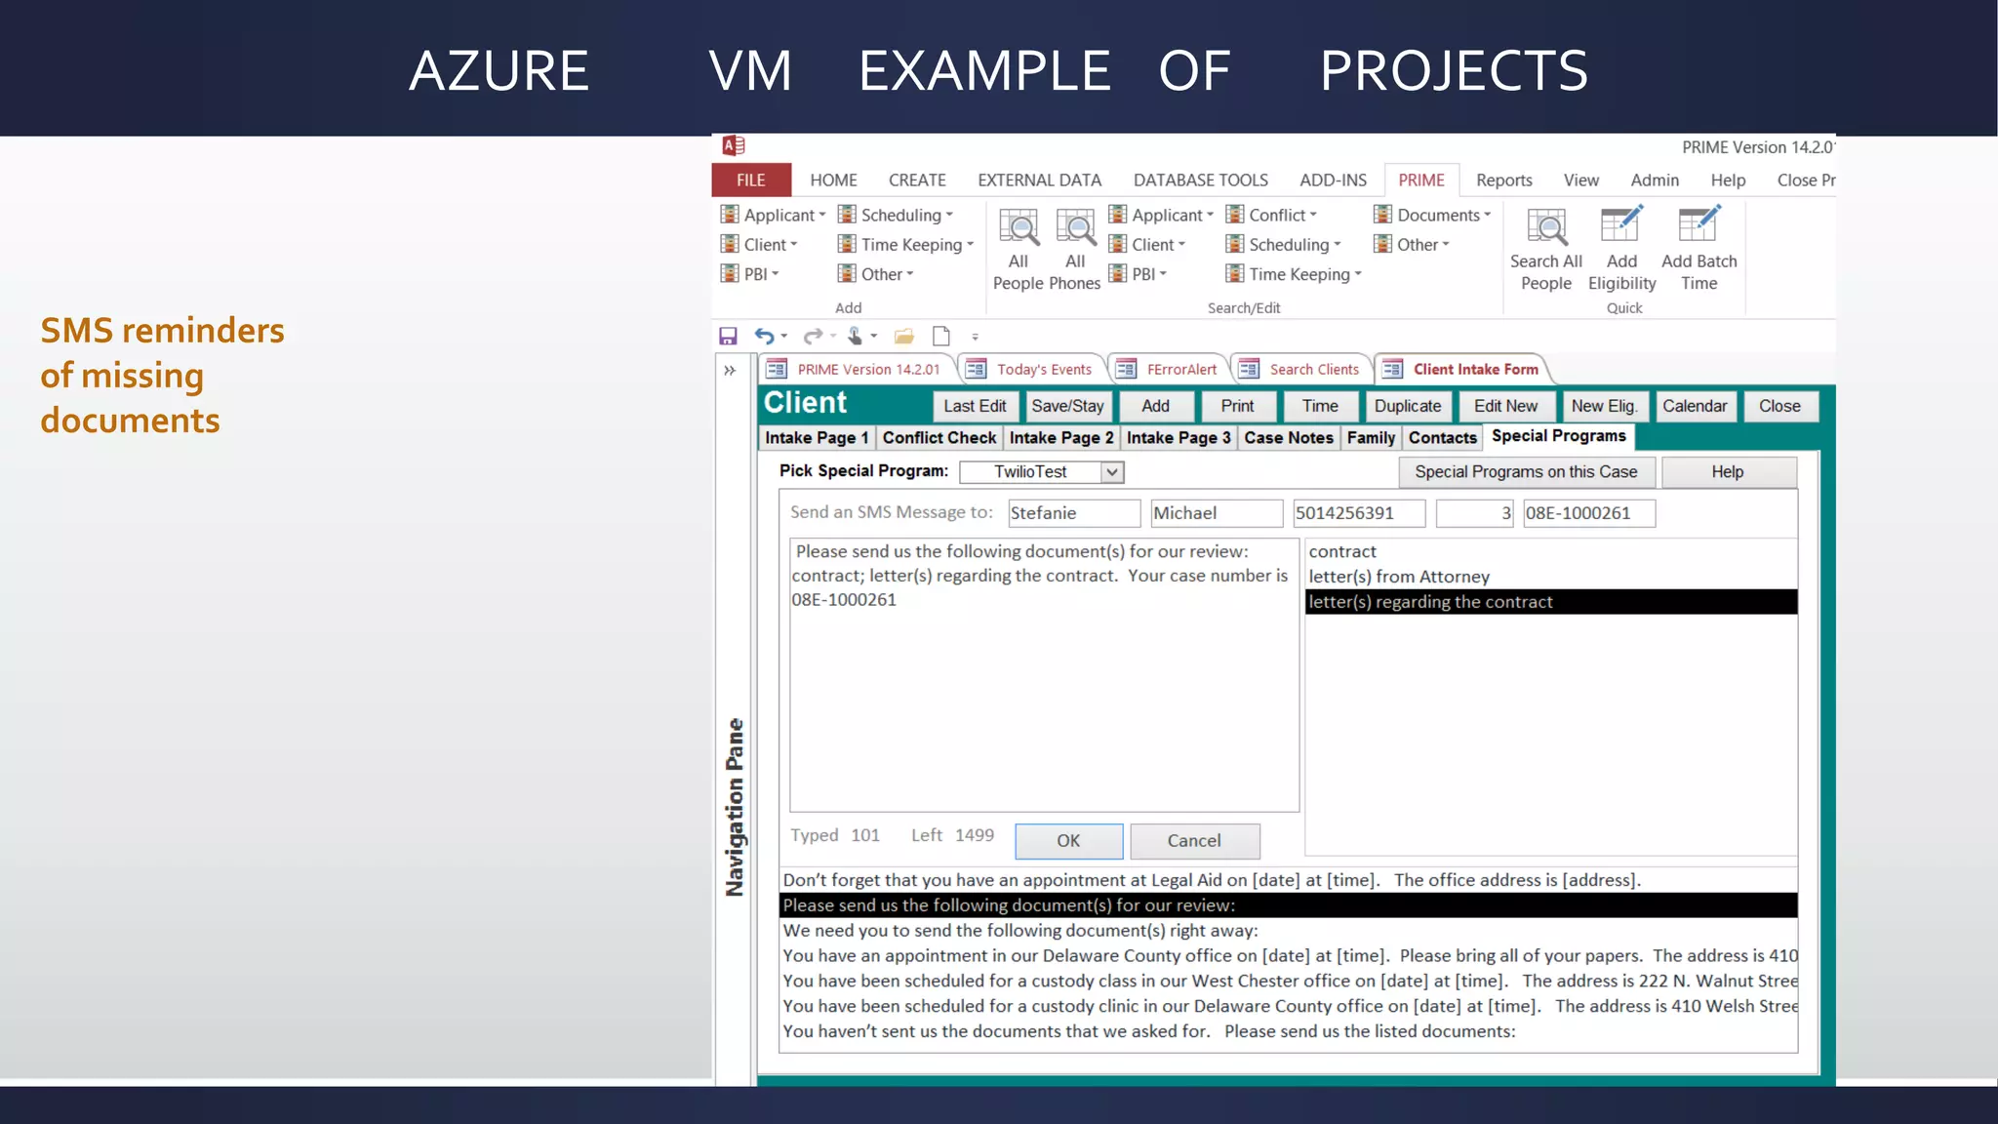
Task: Click inside the SMS message text box
Action: [1044, 675]
